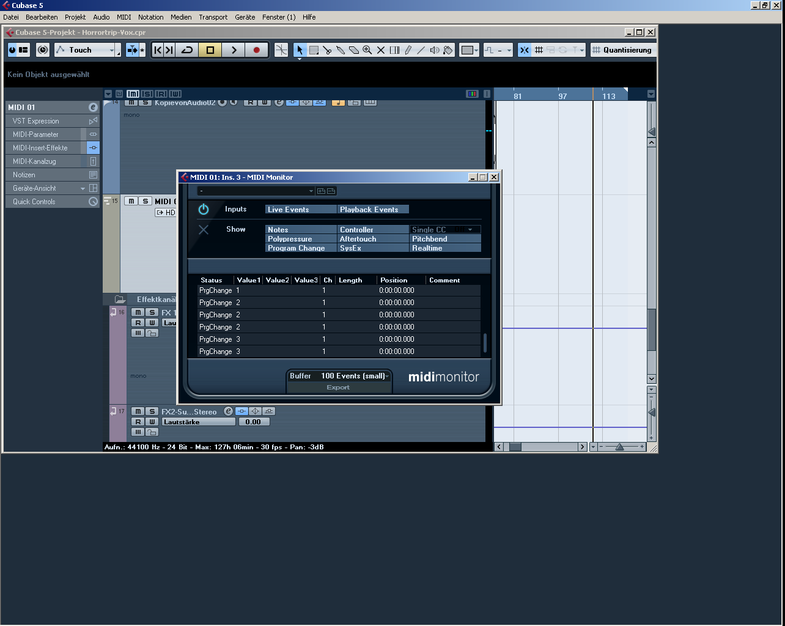Select the Time Warp tool
785x626 pixels.
point(394,50)
